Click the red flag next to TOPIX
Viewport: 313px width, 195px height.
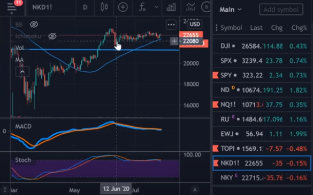tap(216, 149)
